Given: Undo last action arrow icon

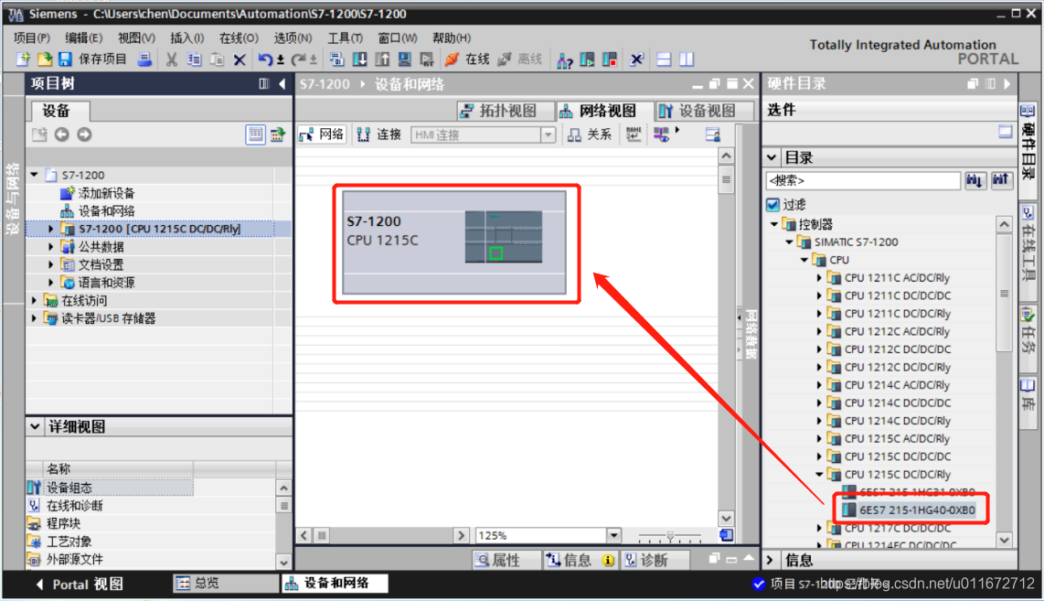Looking at the screenshot, I should click(264, 59).
